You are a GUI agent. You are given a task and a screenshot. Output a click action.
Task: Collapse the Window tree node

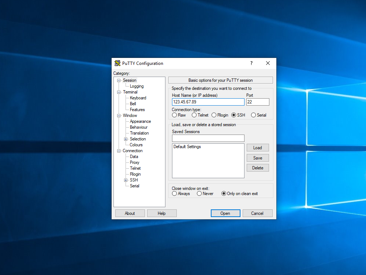click(x=119, y=115)
